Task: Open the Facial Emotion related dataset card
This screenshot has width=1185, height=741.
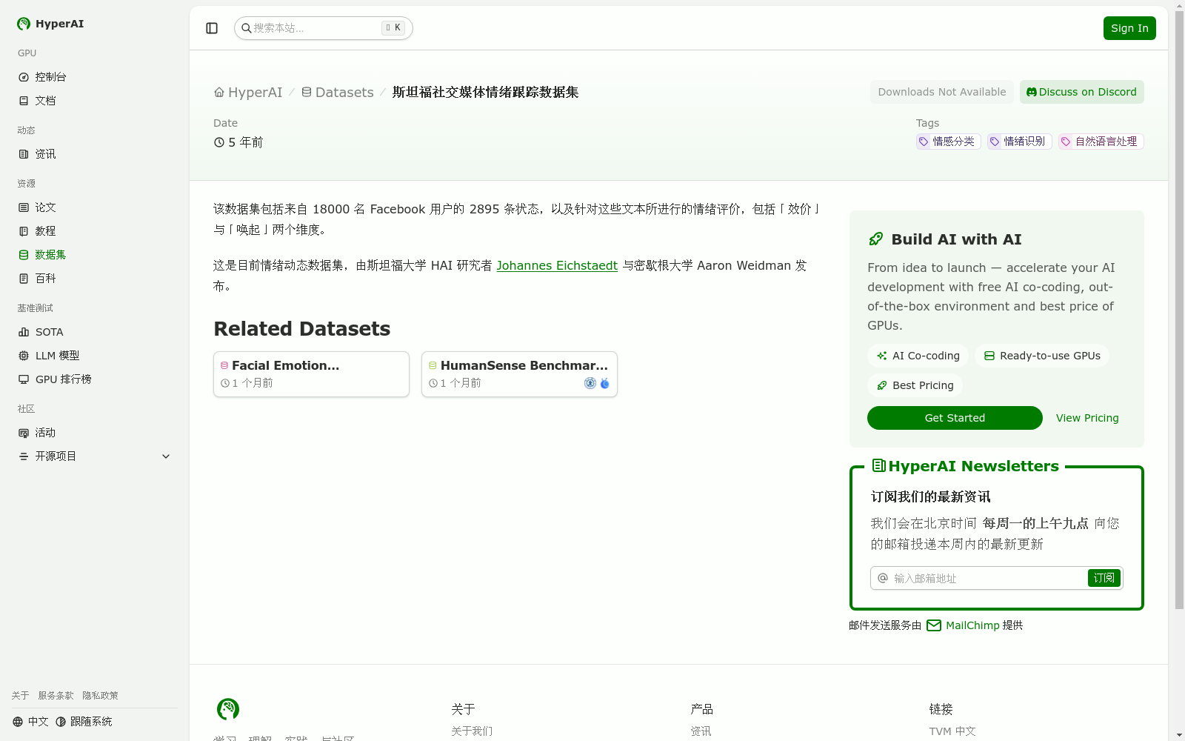Action: pyautogui.click(x=311, y=374)
